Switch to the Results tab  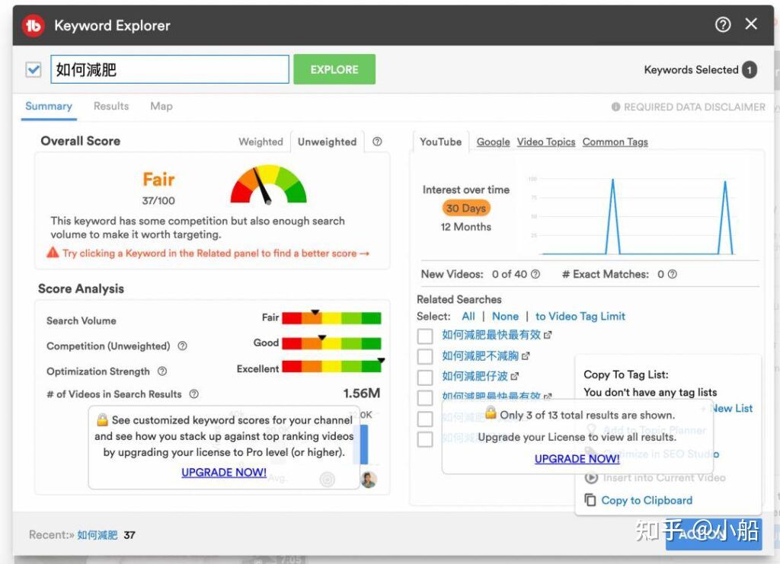[x=111, y=107]
